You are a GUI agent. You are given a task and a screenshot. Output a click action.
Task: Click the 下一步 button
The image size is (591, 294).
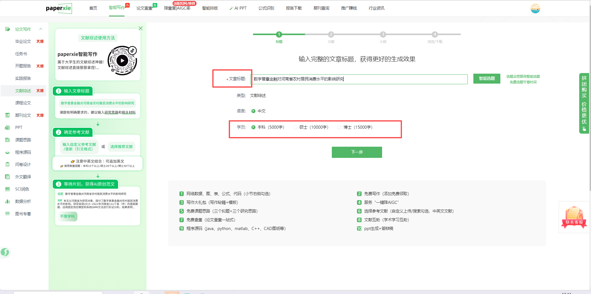coord(357,152)
